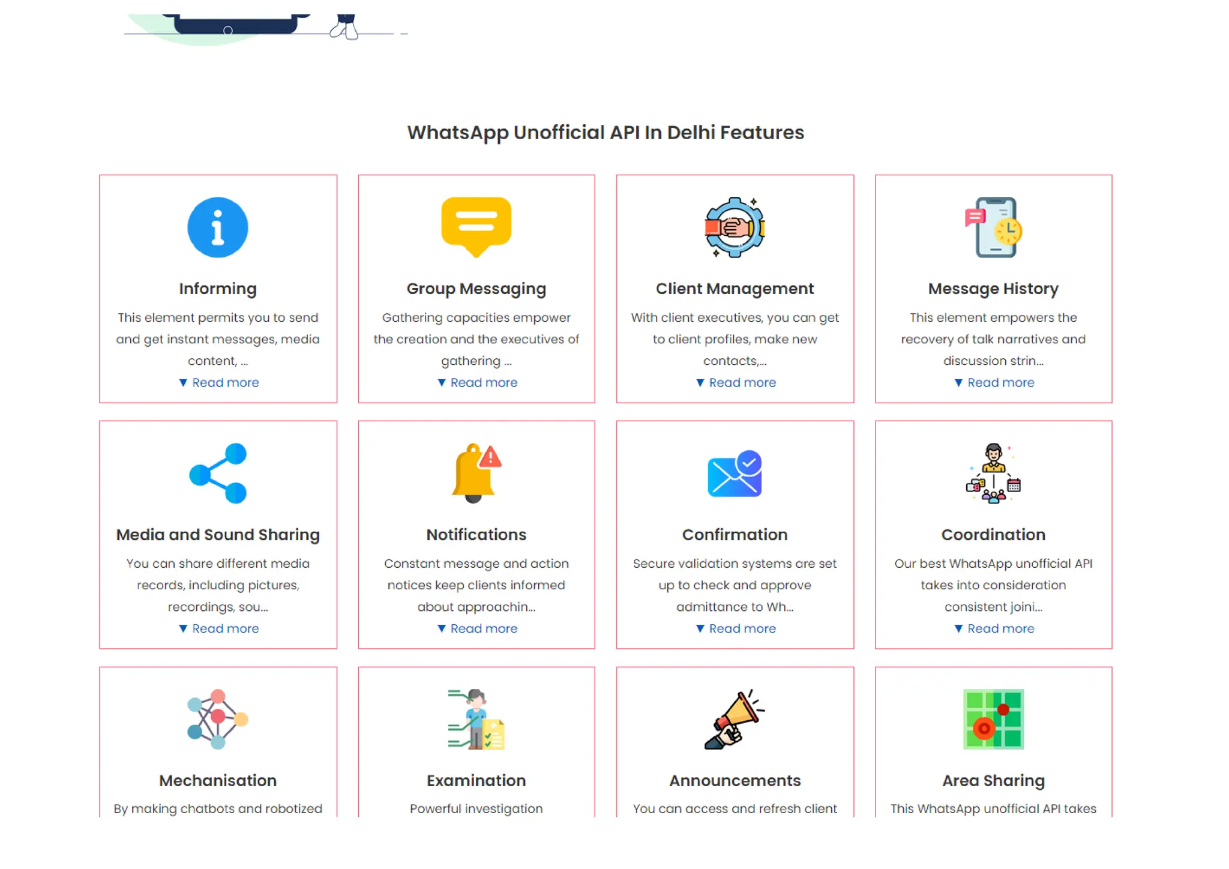Click the Examination person checklist icon
The image size is (1229, 869).
[476, 719]
